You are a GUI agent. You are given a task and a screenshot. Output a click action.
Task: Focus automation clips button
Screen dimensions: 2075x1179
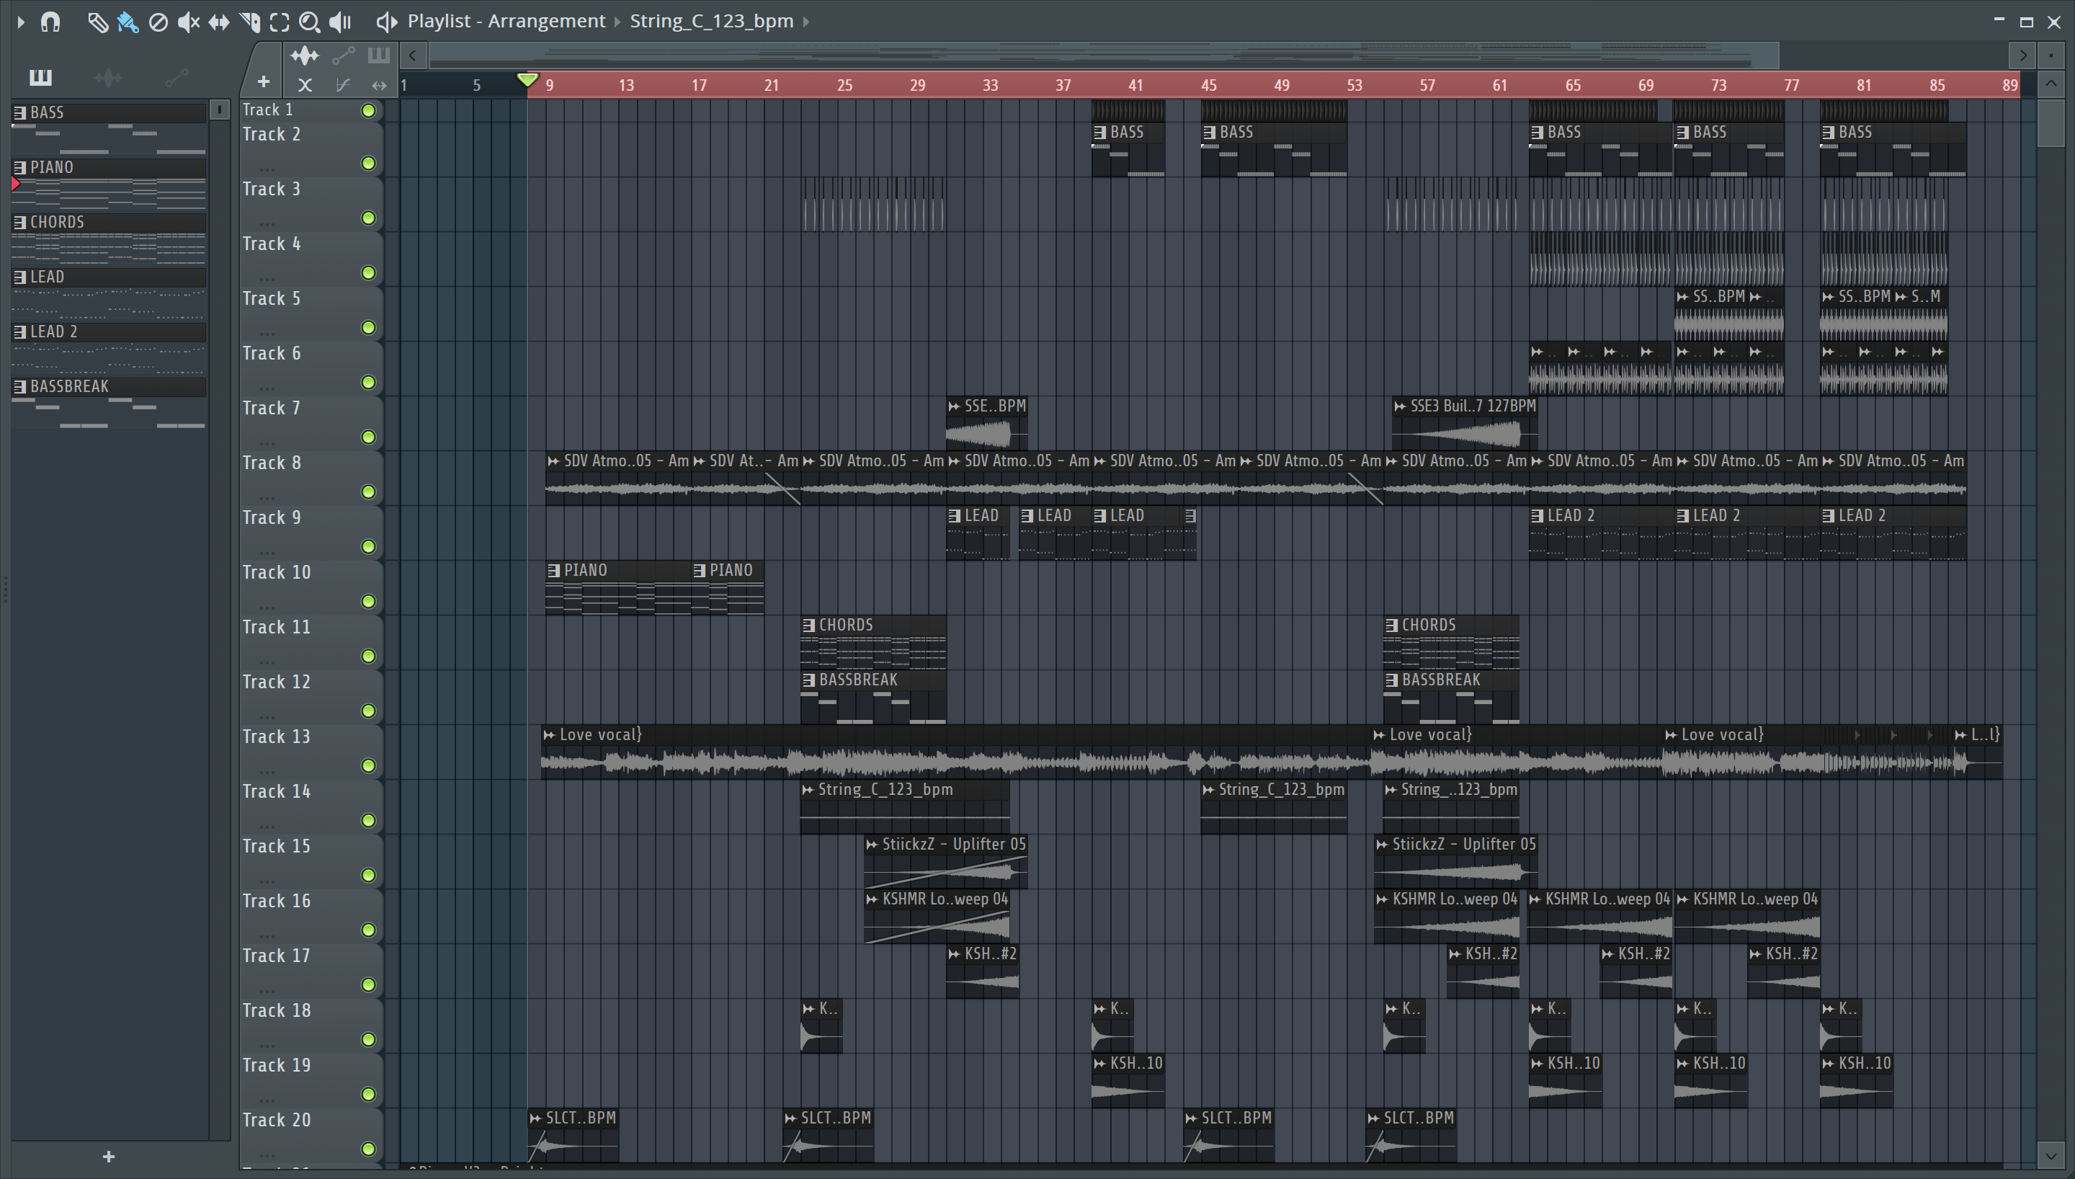click(343, 55)
